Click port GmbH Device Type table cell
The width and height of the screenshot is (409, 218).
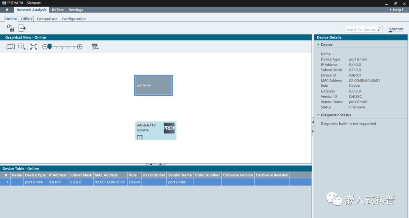tap(35, 182)
